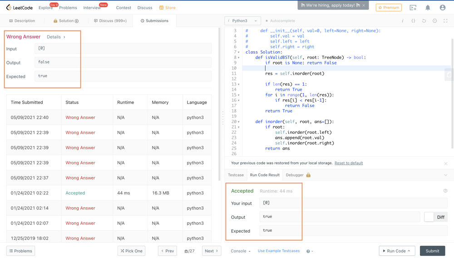Open the user profile avatar menu
The height and width of the screenshot is (259, 454).
pos(442,8)
